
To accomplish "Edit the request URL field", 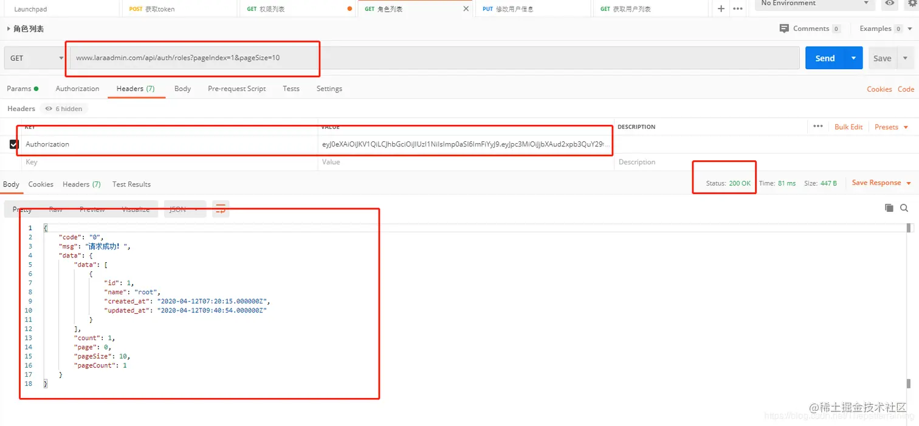I will (435, 58).
